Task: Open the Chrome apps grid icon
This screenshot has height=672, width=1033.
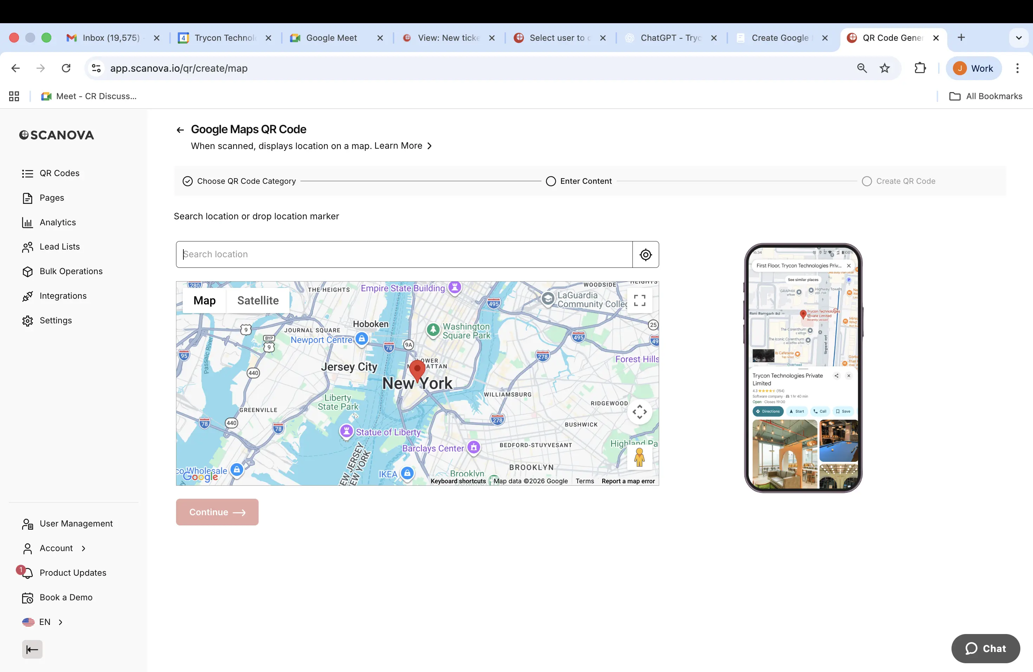Action: tap(14, 96)
